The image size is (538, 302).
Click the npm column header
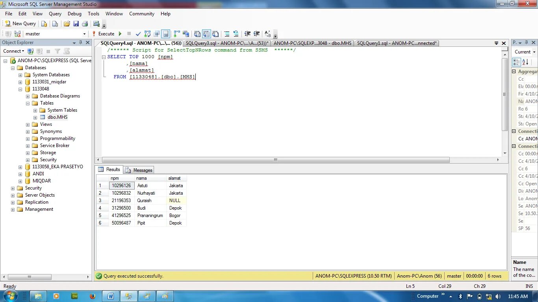122,178
